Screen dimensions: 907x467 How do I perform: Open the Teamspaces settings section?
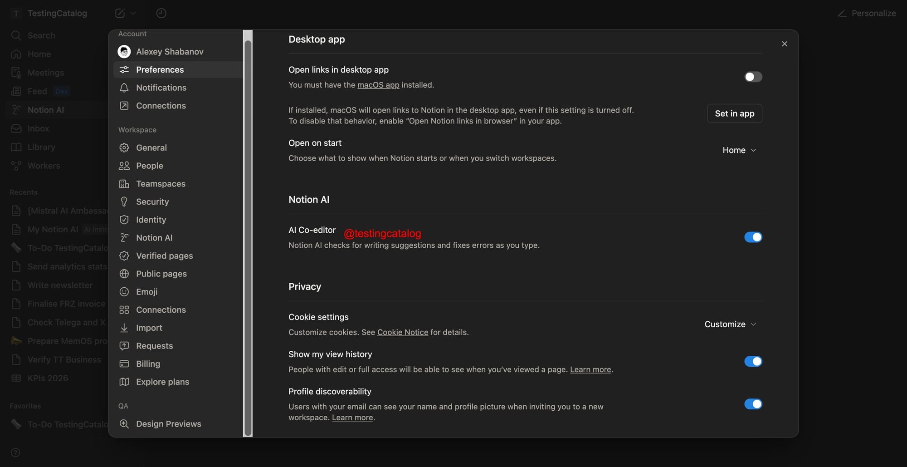(161, 184)
